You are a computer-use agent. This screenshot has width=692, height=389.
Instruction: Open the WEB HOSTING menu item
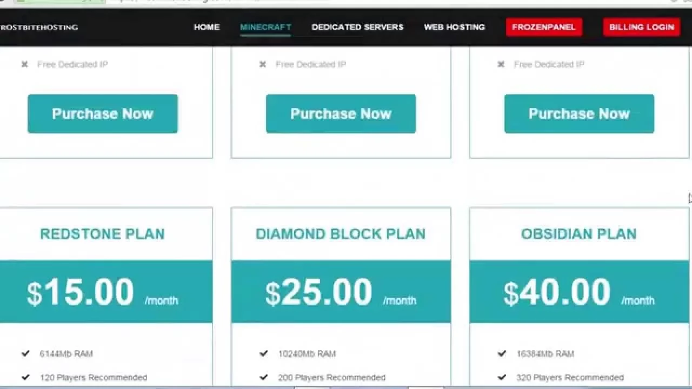(x=454, y=27)
